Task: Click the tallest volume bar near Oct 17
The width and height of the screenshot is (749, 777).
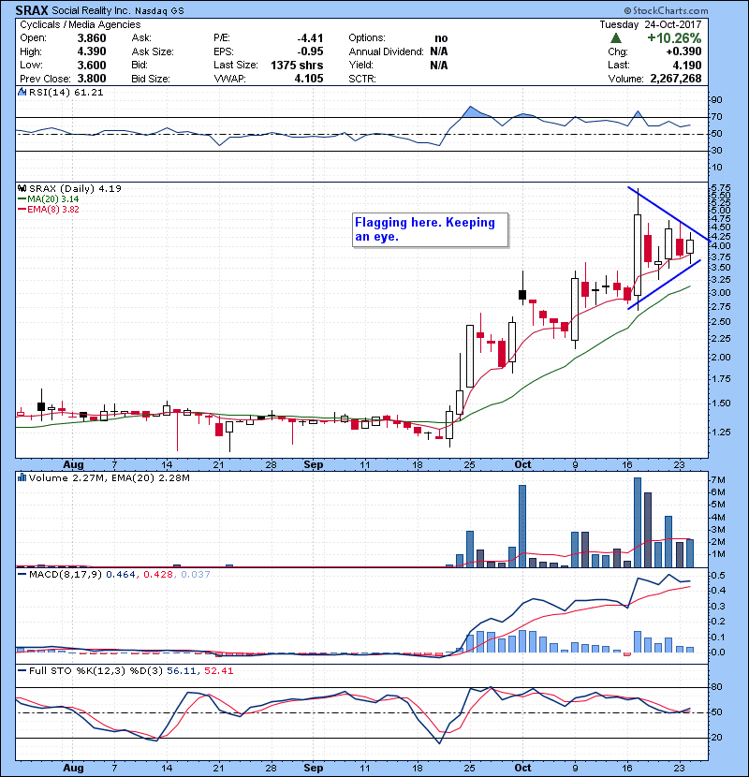Action: (638, 522)
